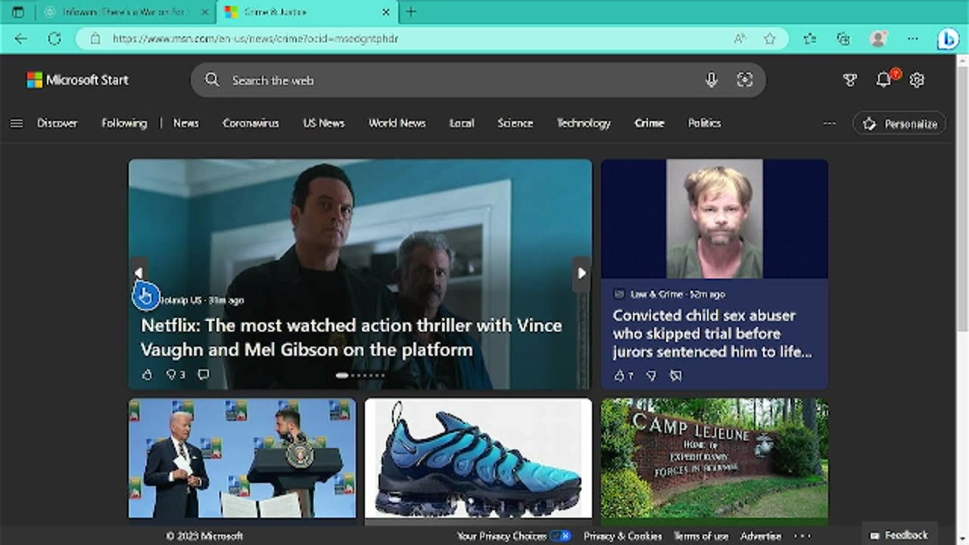
Task: Refresh the current page
Action: coord(55,39)
